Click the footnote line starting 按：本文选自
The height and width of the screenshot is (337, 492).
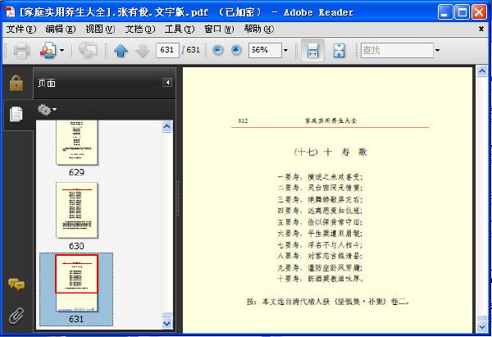click(x=328, y=302)
